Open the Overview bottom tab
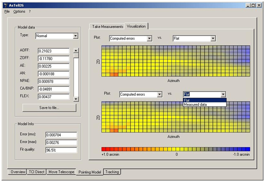Screen dimensions: 265x182 point(18,172)
